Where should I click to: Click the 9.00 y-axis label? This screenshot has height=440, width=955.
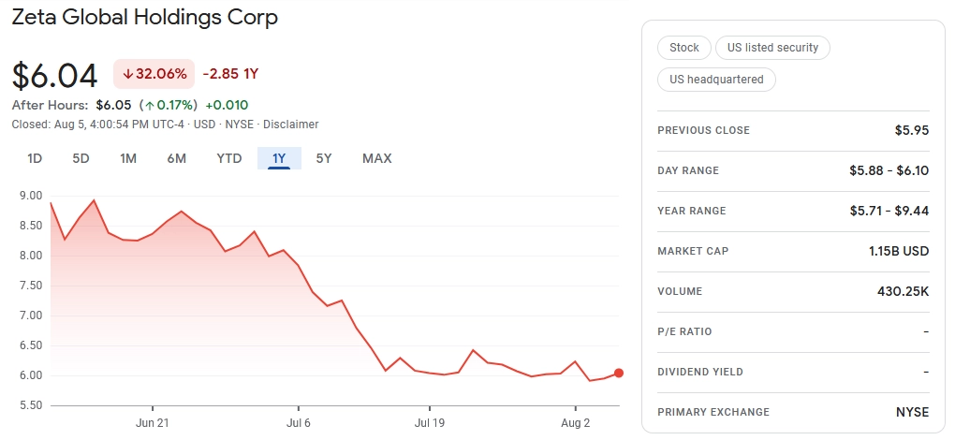click(31, 196)
